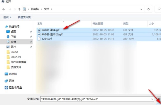
Task: Go forward with the right arrow
Action: 10,9
